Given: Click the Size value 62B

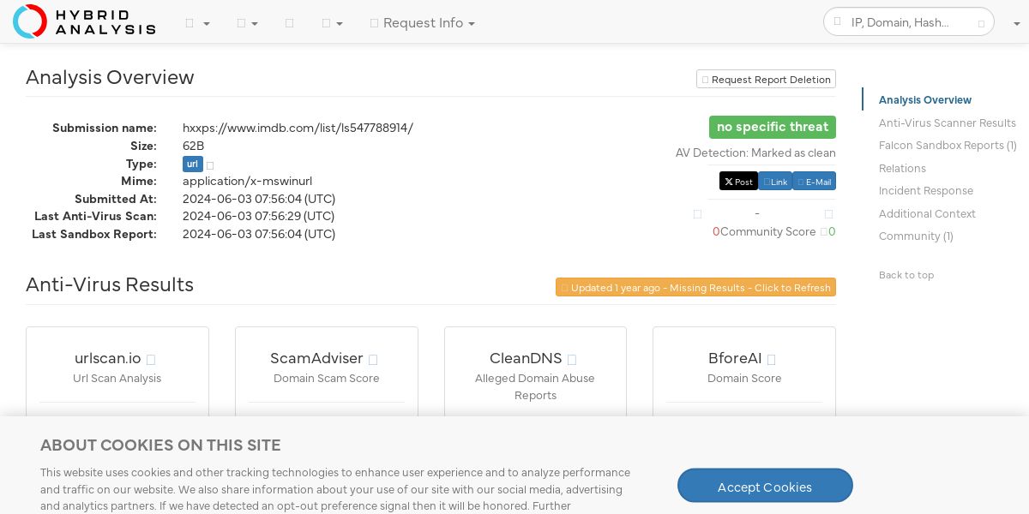Looking at the screenshot, I should pyautogui.click(x=193, y=146).
